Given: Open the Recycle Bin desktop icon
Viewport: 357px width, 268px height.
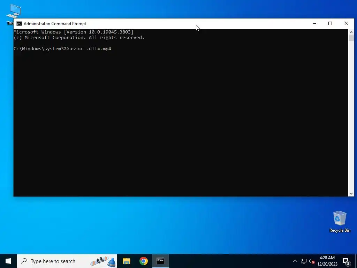Looking at the screenshot, I should 340,222.
